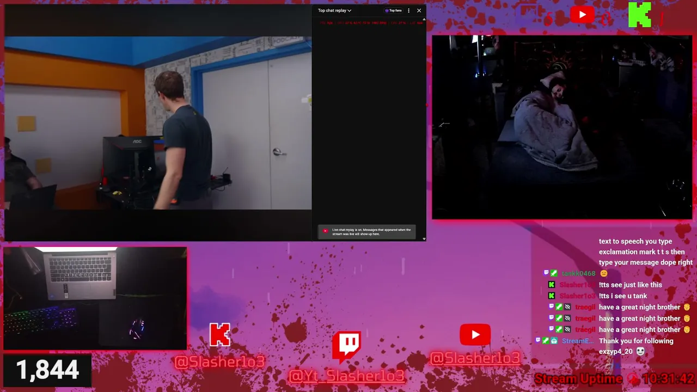Click the bottom YouTube logo above @Slasher1o3
The height and width of the screenshot is (392, 697).
pyautogui.click(x=475, y=335)
